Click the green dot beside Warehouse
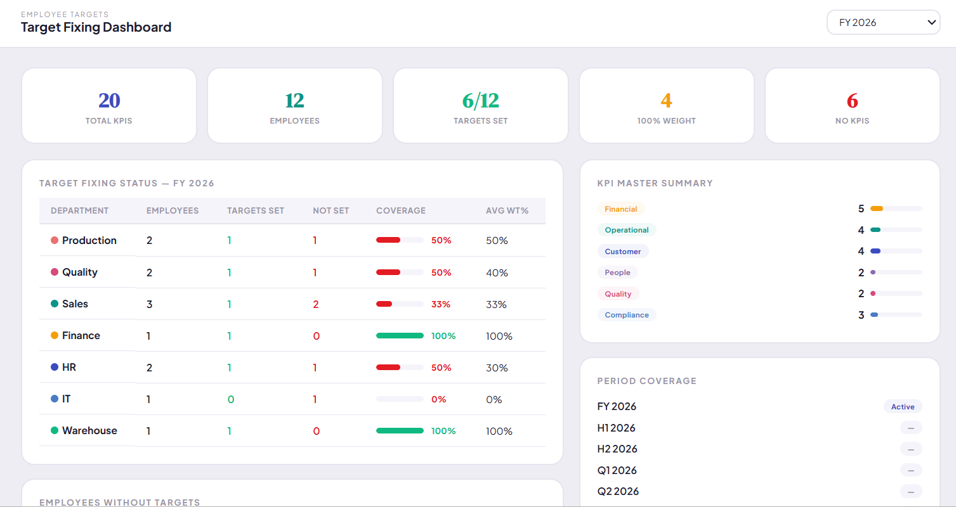The width and height of the screenshot is (956, 507). point(55,431)
